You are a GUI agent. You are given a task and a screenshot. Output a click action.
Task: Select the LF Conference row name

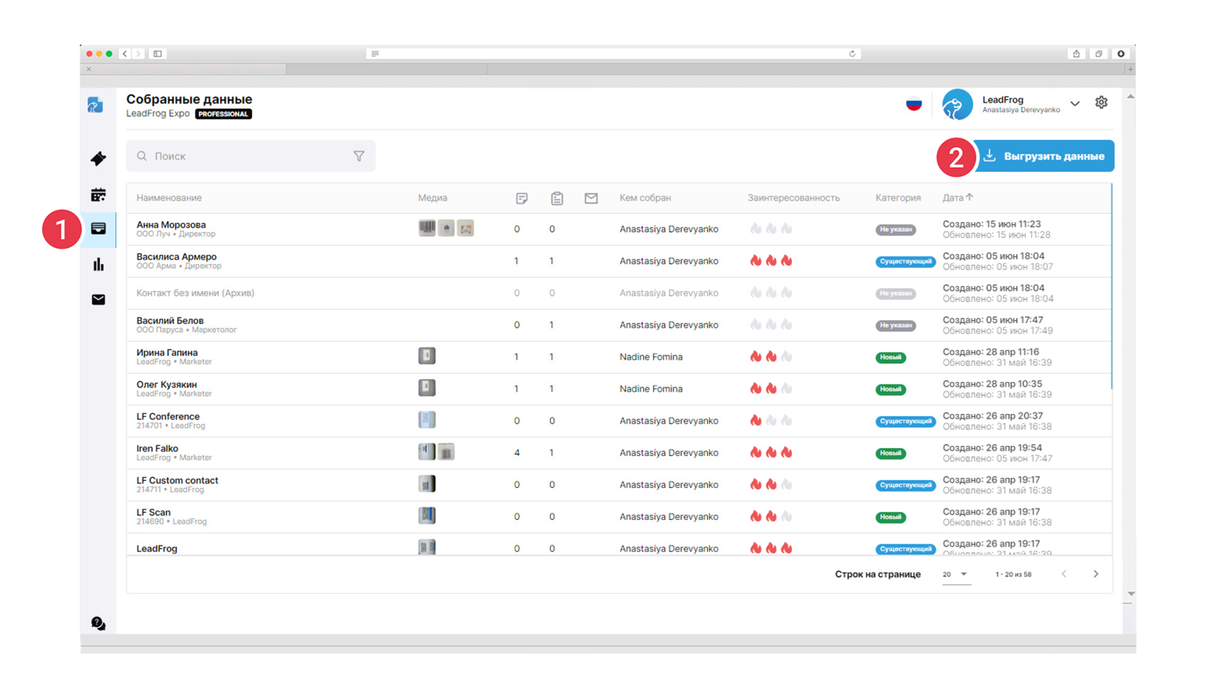tap(168, 416)
